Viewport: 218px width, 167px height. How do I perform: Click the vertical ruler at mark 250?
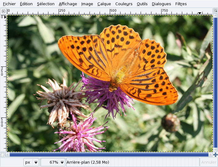pos(2,71)
